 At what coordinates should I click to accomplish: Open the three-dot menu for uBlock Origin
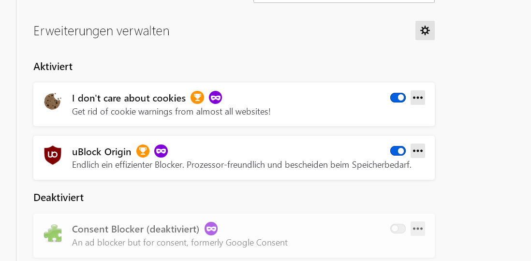tap(418, 151)
